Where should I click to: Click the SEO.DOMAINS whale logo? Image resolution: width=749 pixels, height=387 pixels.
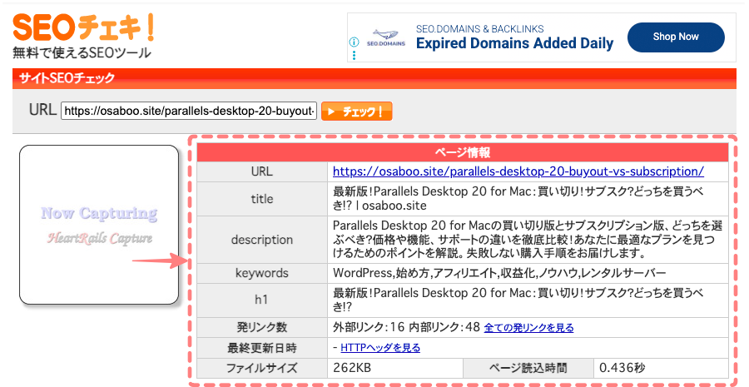(x=386, y=37)
